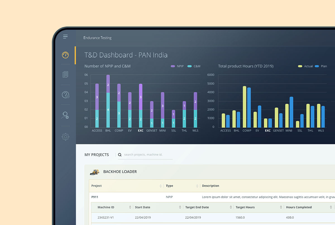This screenshot has height=225, width=335.
Task: Select project row P911
Action: tap(212, 197)
